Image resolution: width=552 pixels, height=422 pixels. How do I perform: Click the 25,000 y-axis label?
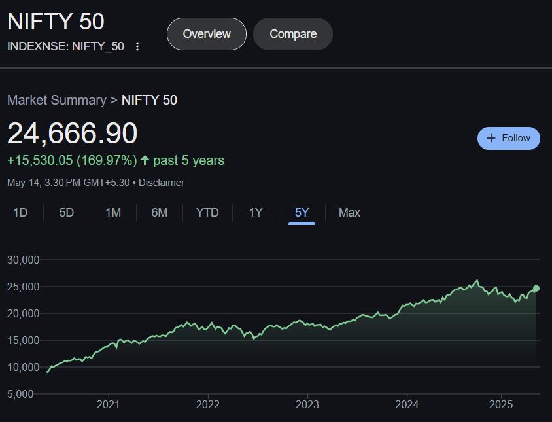click(24, 287)
